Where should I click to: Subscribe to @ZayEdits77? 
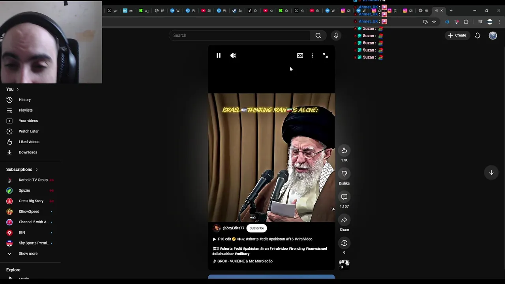pos(256,228)
